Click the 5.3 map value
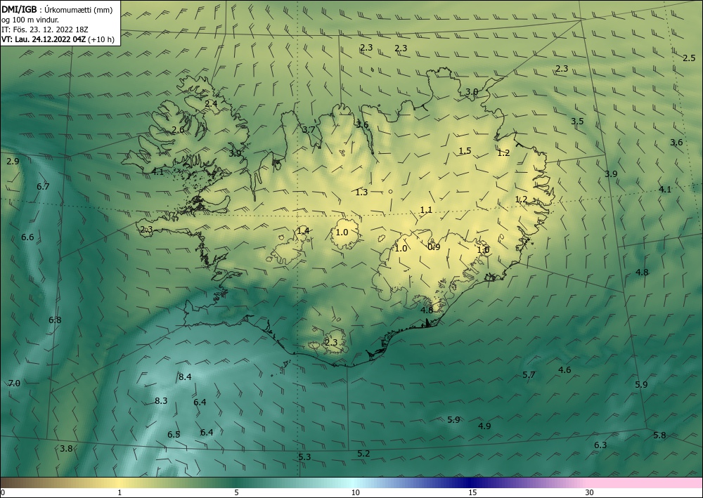This screenshot has height=498, width=703. [x=304, y=457]
